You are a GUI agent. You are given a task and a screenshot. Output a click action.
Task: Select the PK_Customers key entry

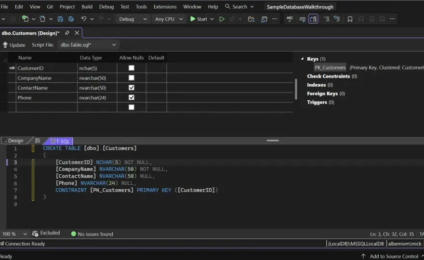coord(330,67)
